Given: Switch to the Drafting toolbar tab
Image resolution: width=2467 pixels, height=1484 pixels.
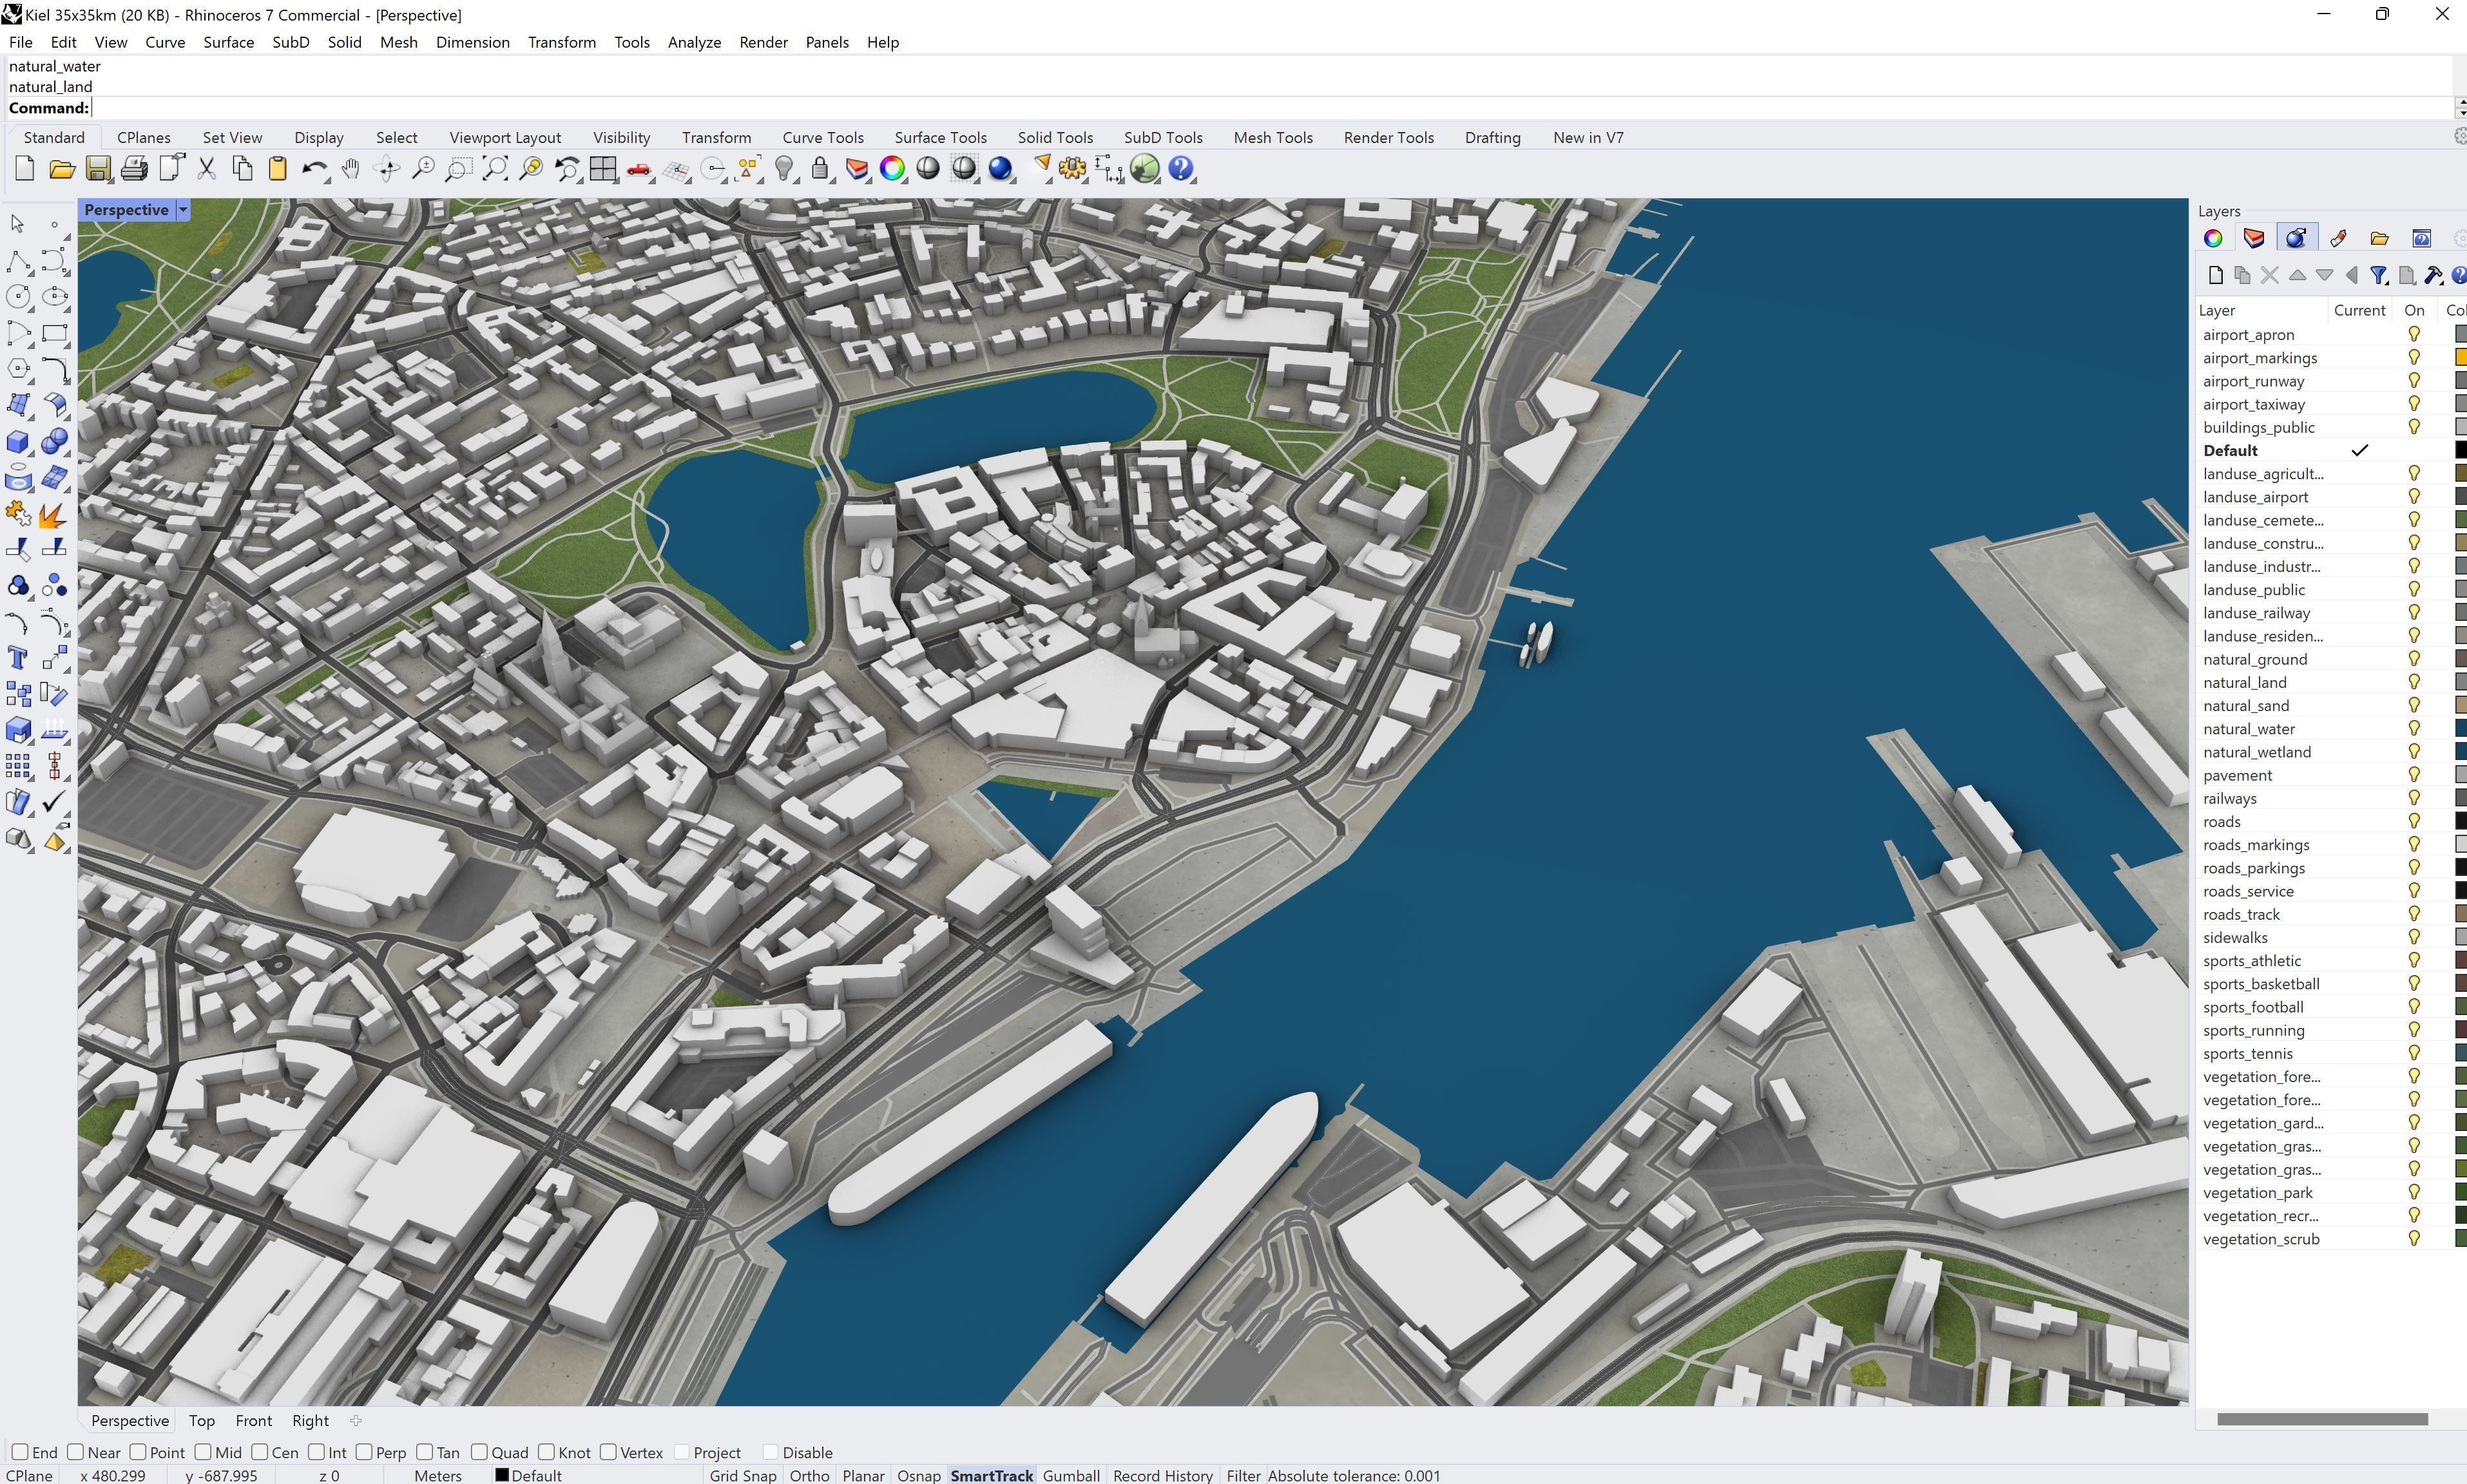Looking at the screenshot, I should [1492, 138].
